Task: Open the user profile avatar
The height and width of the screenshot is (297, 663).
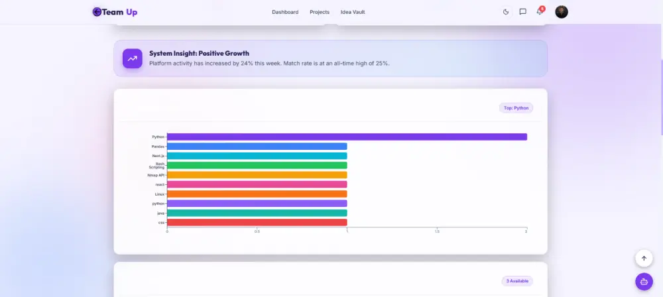Action: tap(562, 12)
